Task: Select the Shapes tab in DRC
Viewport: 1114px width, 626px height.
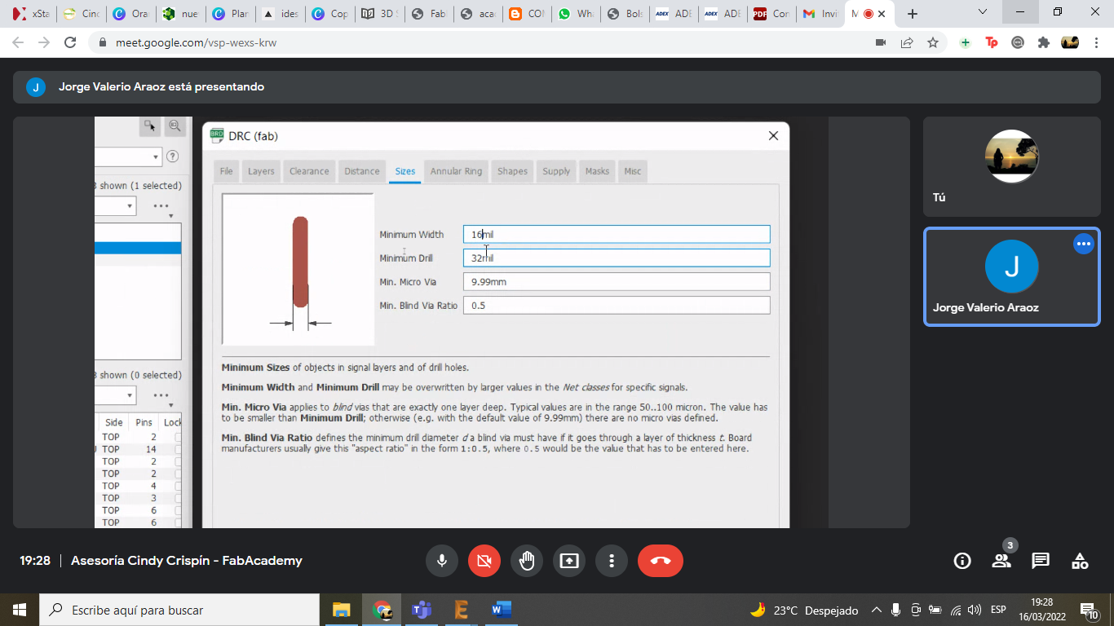Action: [512, 171]
